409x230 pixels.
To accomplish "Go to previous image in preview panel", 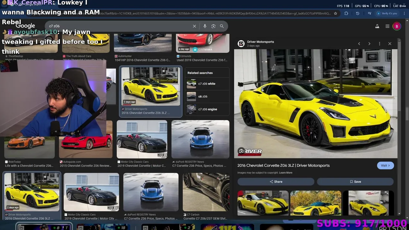I will point(359,44).
